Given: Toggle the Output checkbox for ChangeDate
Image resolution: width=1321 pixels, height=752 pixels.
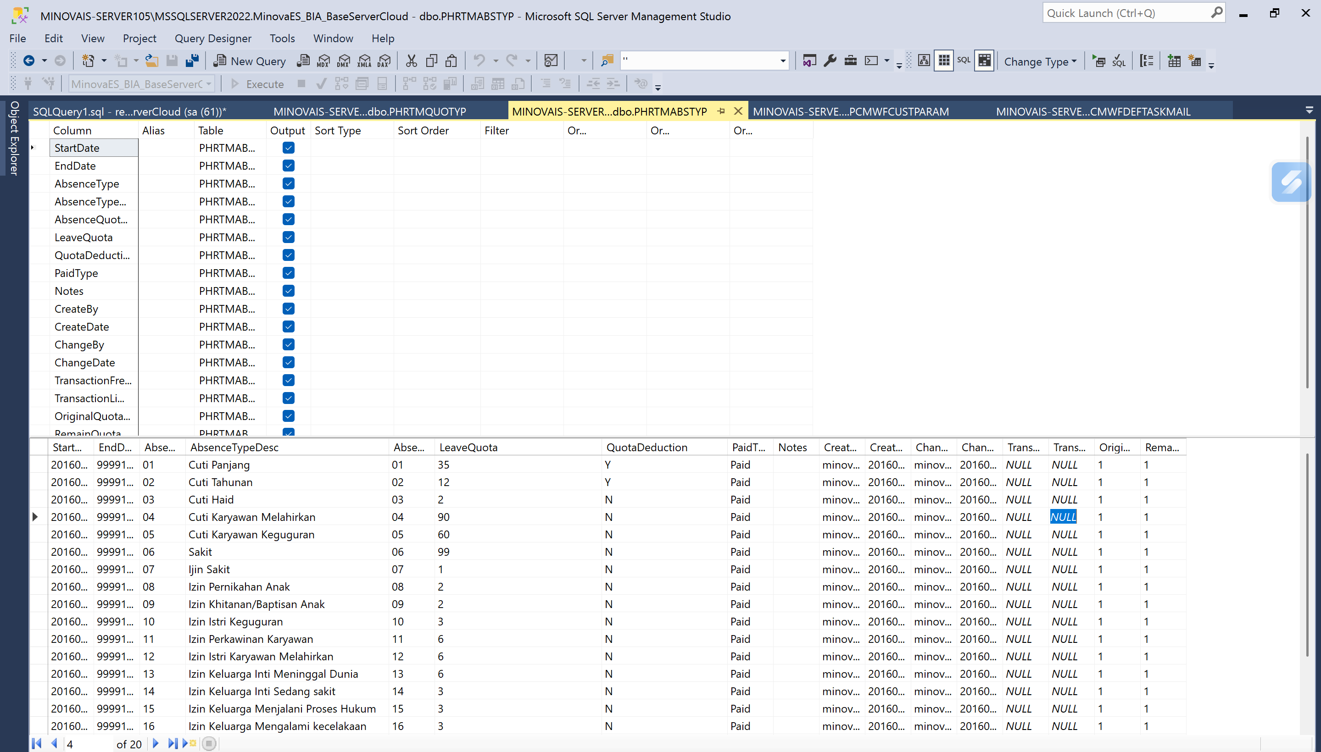Looking at the screenshot, I should click(x=289, y=362).
